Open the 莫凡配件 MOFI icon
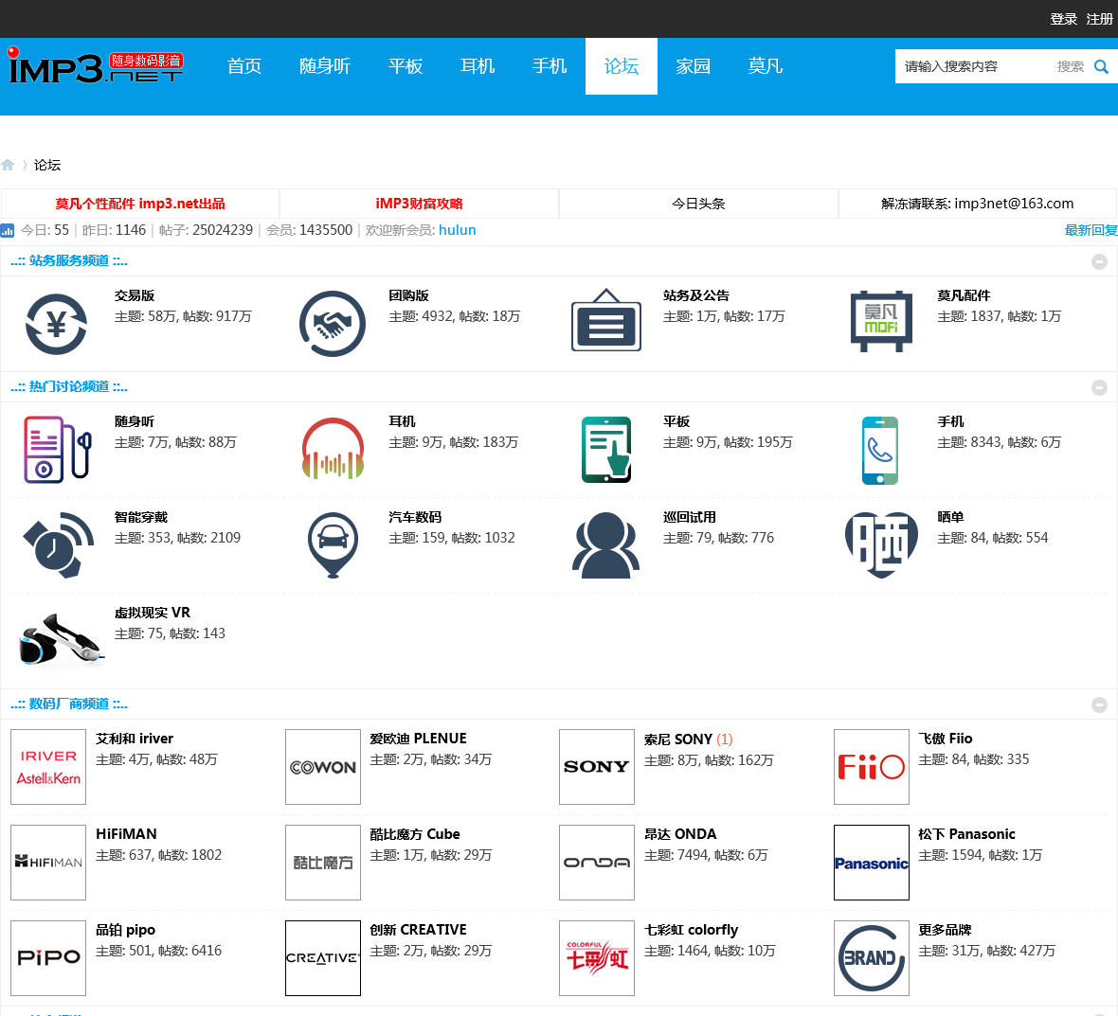Image resolution: width=1118 pixels, height=1016 pixels. [x=881, y=321]
